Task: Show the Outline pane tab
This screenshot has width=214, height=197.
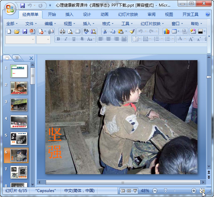Action: (x=17, y=58)
